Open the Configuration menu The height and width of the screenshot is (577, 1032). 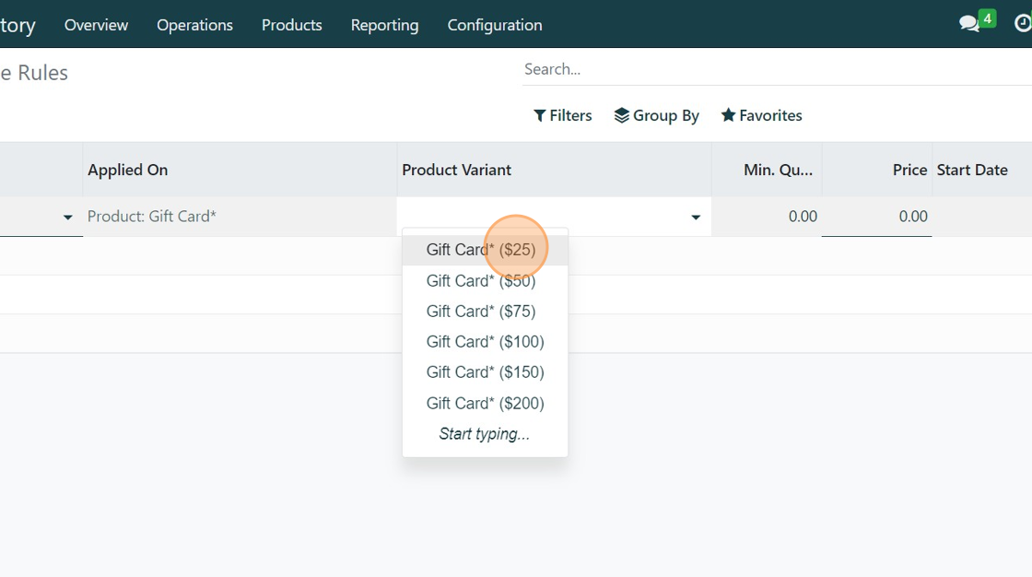click(495, 25)
